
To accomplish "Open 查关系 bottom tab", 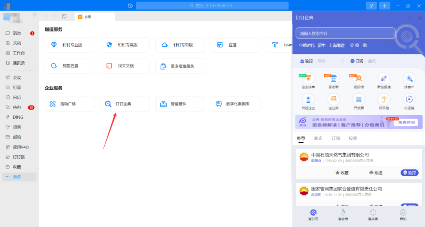I will click(373, 215).
